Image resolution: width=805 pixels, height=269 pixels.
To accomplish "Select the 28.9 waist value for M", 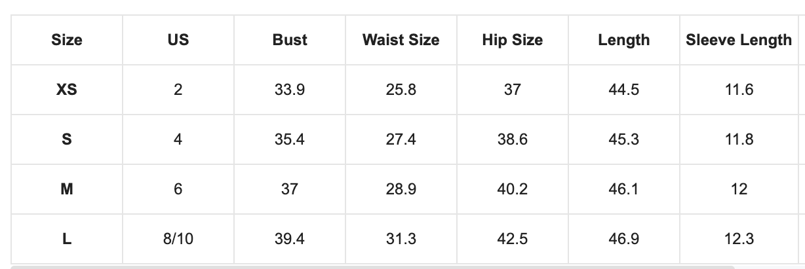I will [401, 189].
